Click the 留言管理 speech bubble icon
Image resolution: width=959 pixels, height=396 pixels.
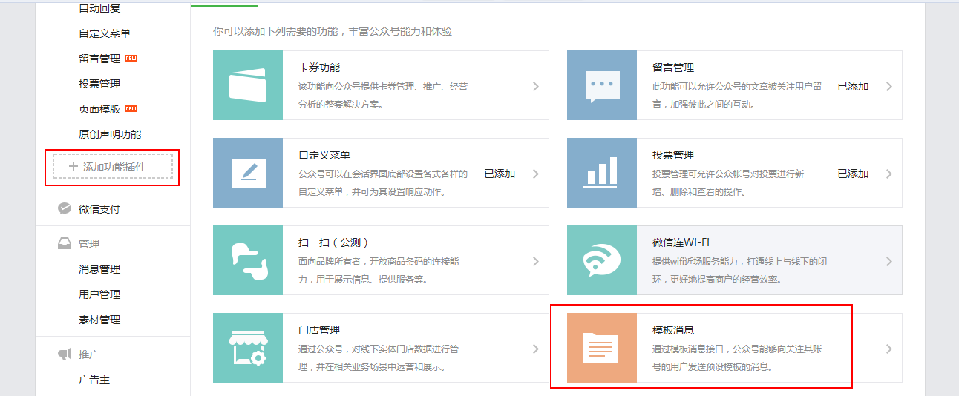[602, 85]
